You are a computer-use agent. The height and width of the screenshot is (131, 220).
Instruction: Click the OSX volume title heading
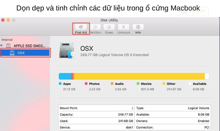87,48
